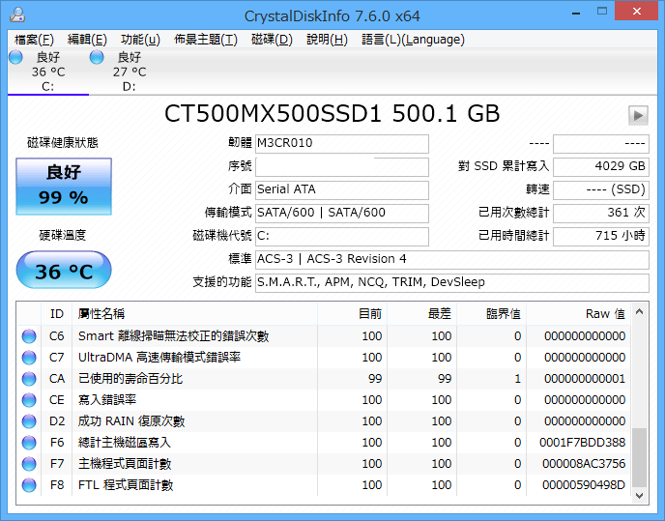
Task: Switch to the C: drive tab at 36 °C
Action: 48,72
